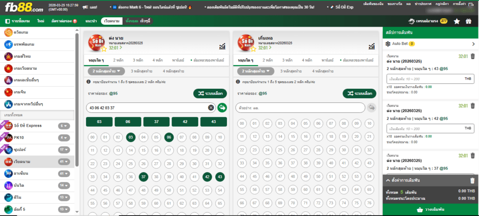Select number 25 in ด่ง นาย grid
The height and width of the screenshot is (216, 479).
(x=131, y=164)
